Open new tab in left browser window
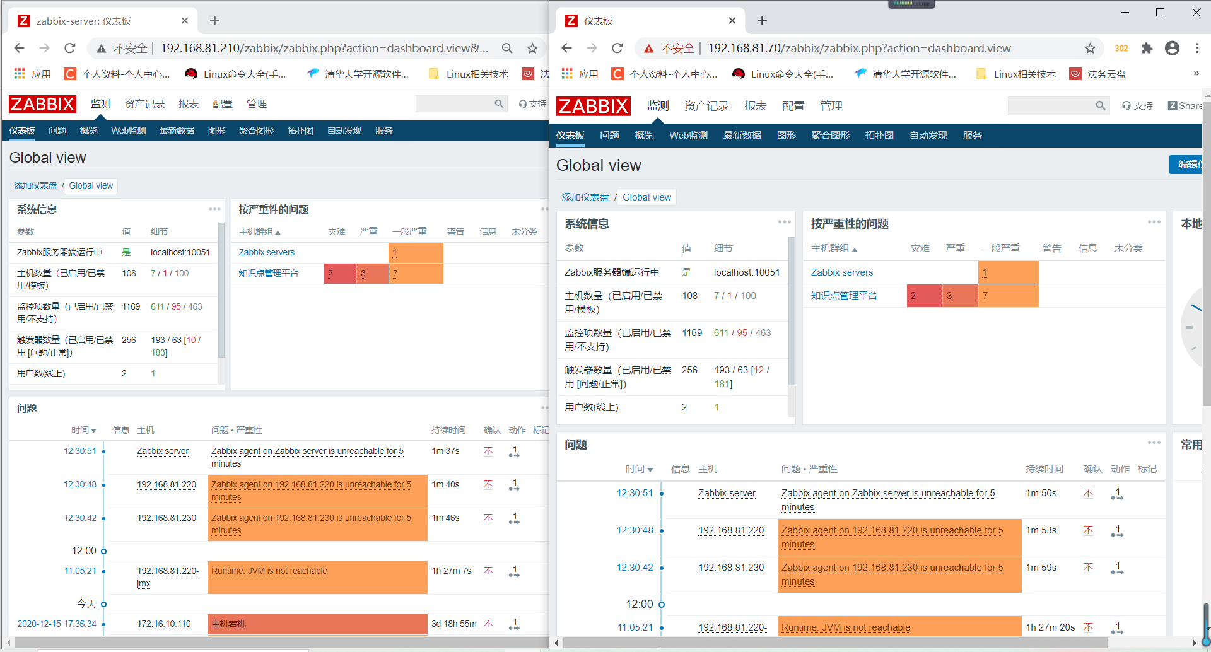 pyautogui.click(x=214, y=21)
